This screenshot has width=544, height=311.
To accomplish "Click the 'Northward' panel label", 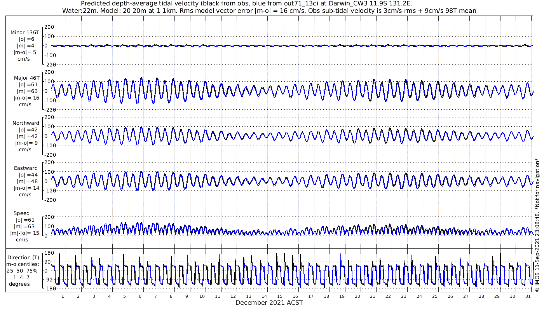I will (x=26, y=123).
